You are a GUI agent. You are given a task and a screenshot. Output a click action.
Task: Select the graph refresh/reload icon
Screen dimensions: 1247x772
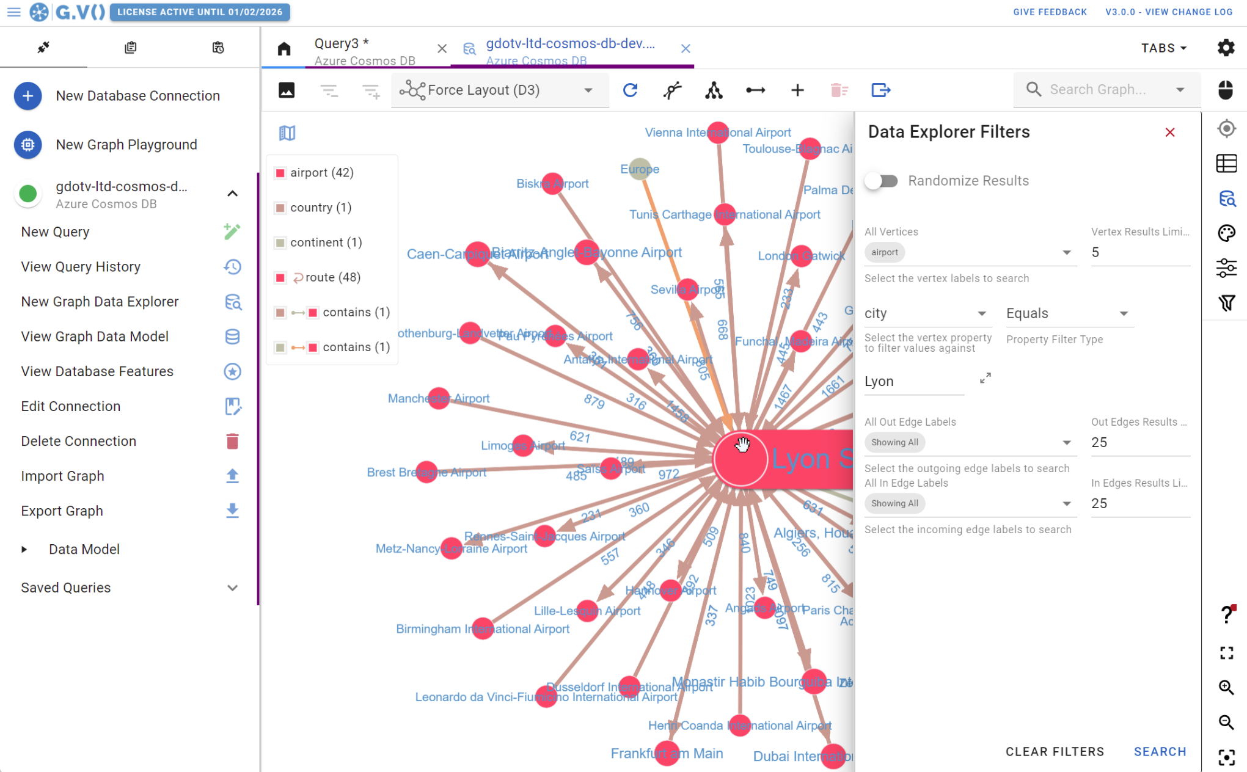[x=630, y=90]
